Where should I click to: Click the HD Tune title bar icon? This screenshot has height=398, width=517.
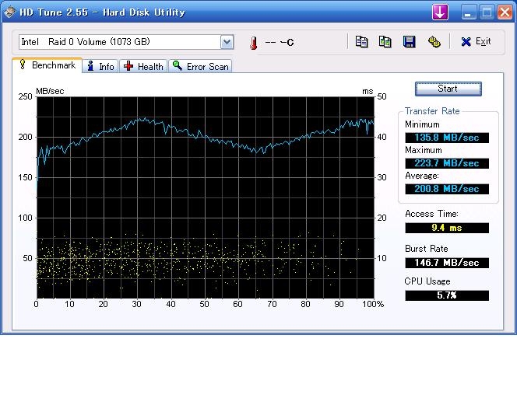pyautogui.click(x=10, y=12)
